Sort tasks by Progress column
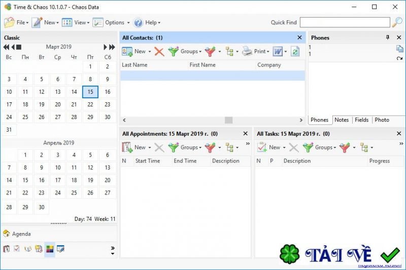406x270 pixels. (385, 161)
